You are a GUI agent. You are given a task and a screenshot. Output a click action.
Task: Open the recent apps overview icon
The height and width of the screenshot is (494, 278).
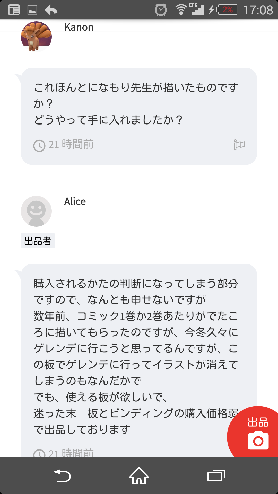click(216, 475)
